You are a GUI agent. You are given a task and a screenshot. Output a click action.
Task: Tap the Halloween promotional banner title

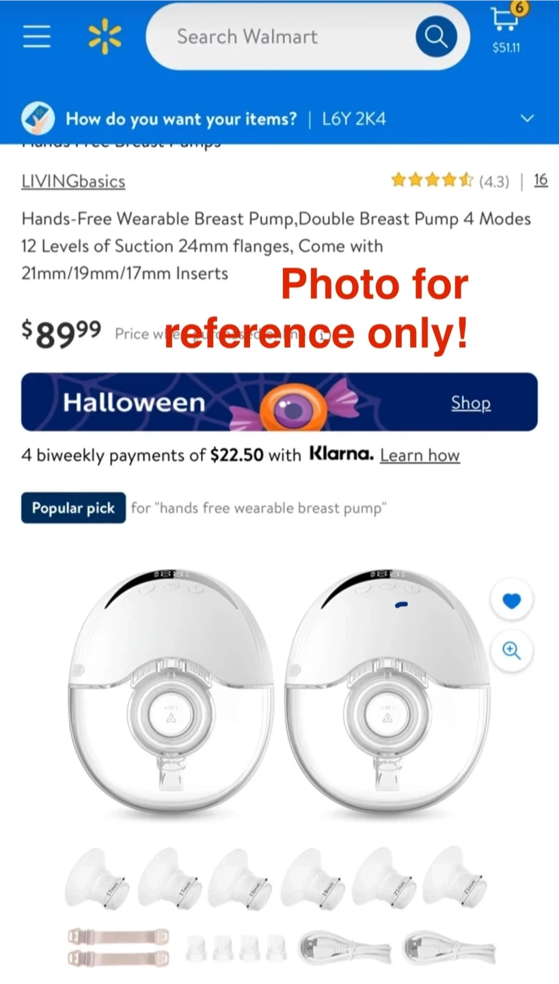134,402
